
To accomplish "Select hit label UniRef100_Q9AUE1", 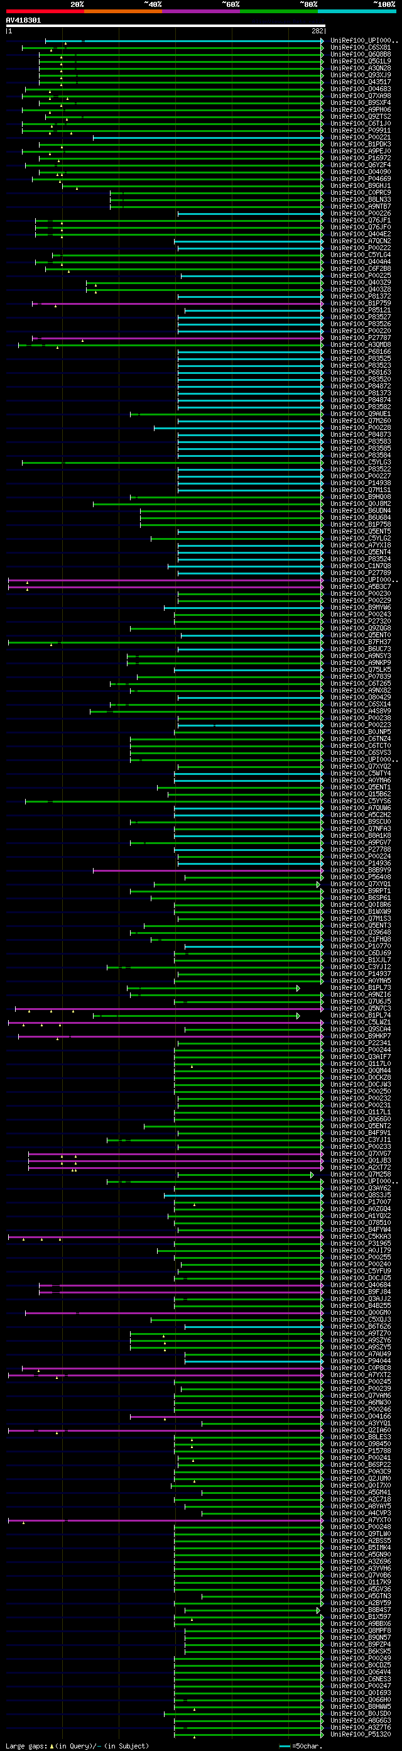I will tap(361, 414).
